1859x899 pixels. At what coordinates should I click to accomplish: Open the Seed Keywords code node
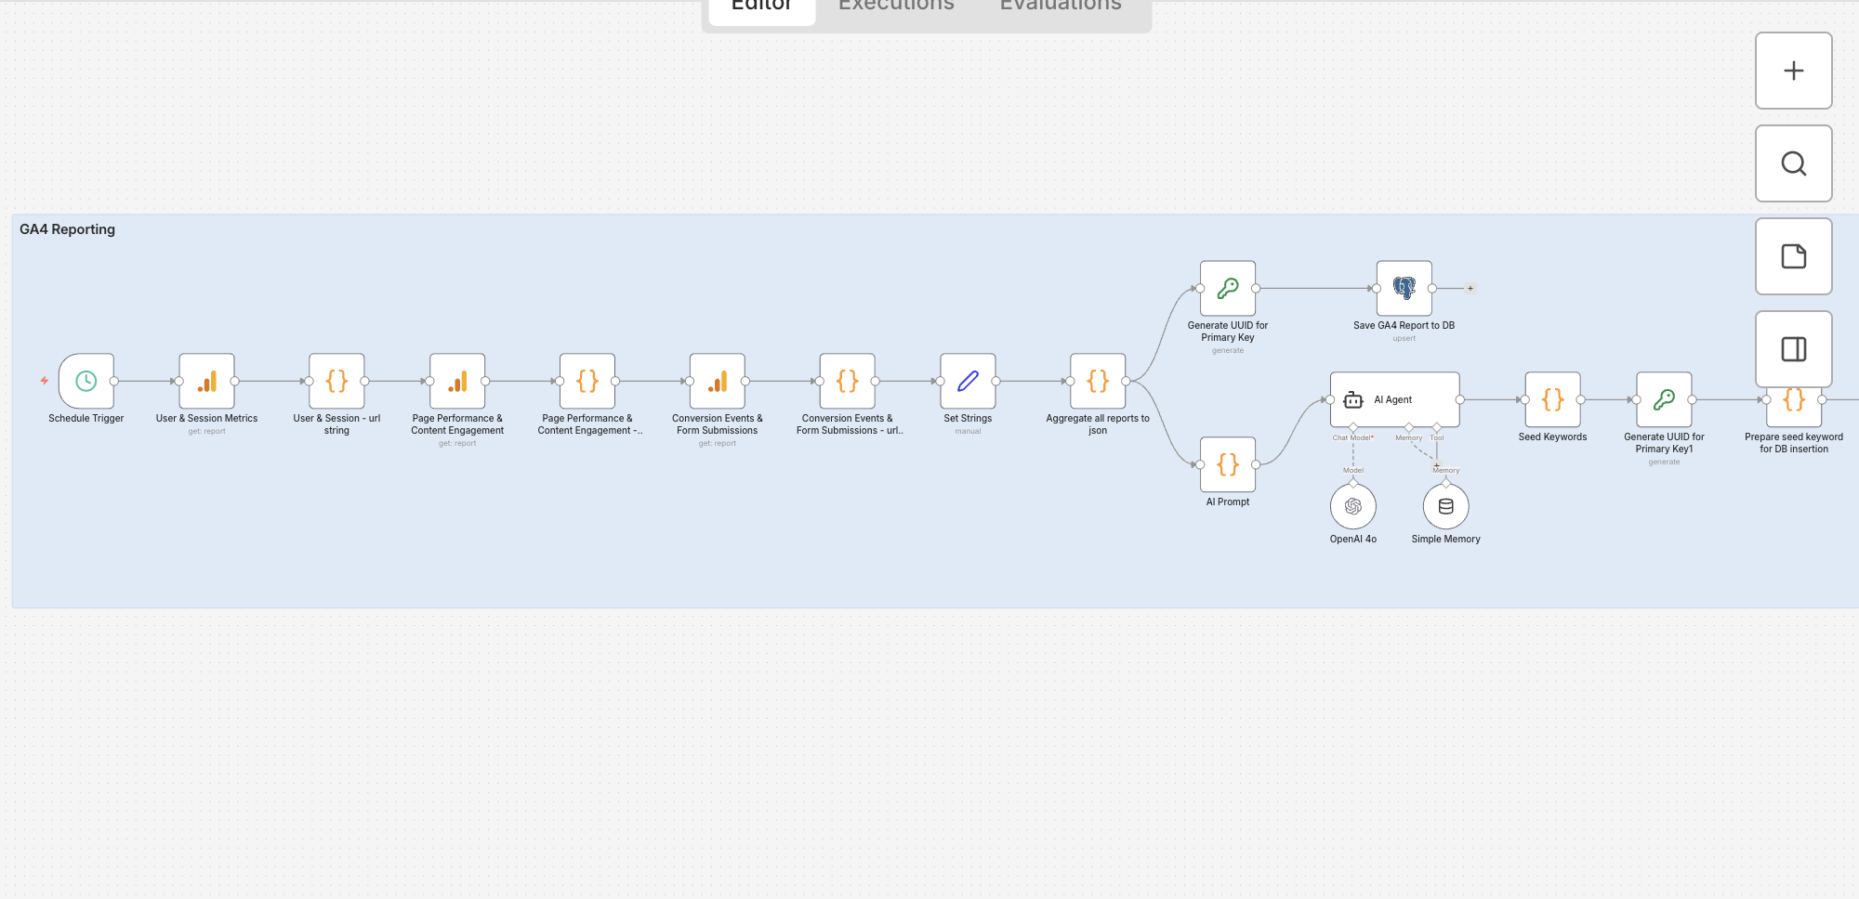tap(1552, 399)
